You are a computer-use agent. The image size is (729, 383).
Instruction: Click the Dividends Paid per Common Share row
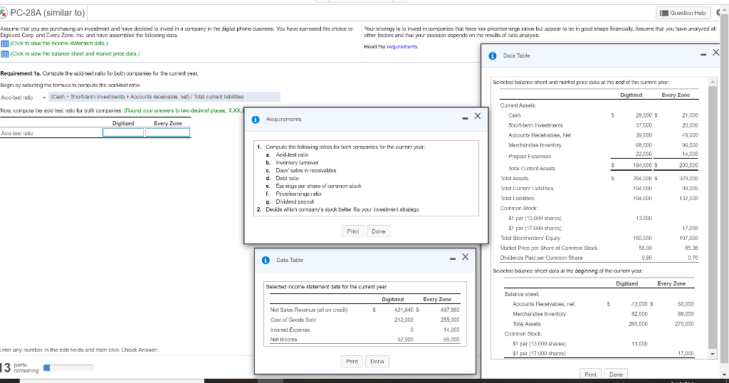(599, 258)
